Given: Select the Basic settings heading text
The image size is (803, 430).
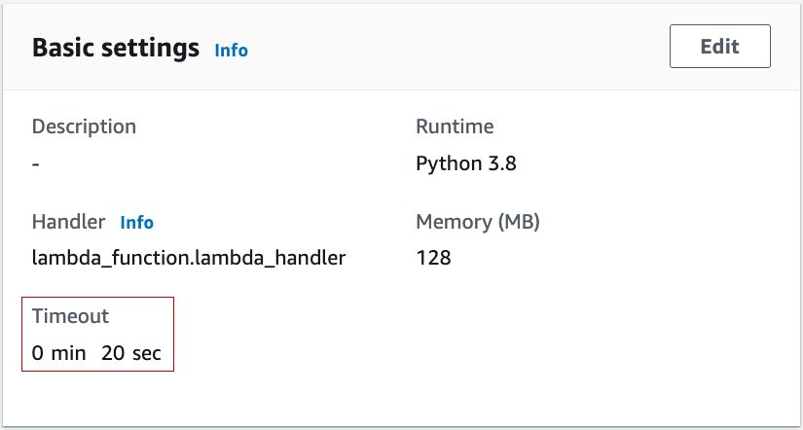Looking at the screenshot, I should 116,48.
